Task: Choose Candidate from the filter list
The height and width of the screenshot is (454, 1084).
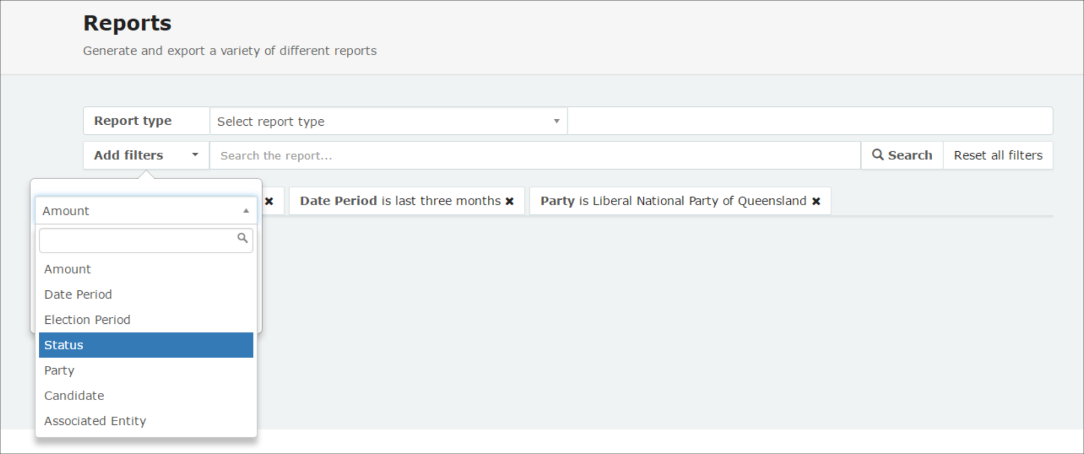Action: (x=146, y=396)
